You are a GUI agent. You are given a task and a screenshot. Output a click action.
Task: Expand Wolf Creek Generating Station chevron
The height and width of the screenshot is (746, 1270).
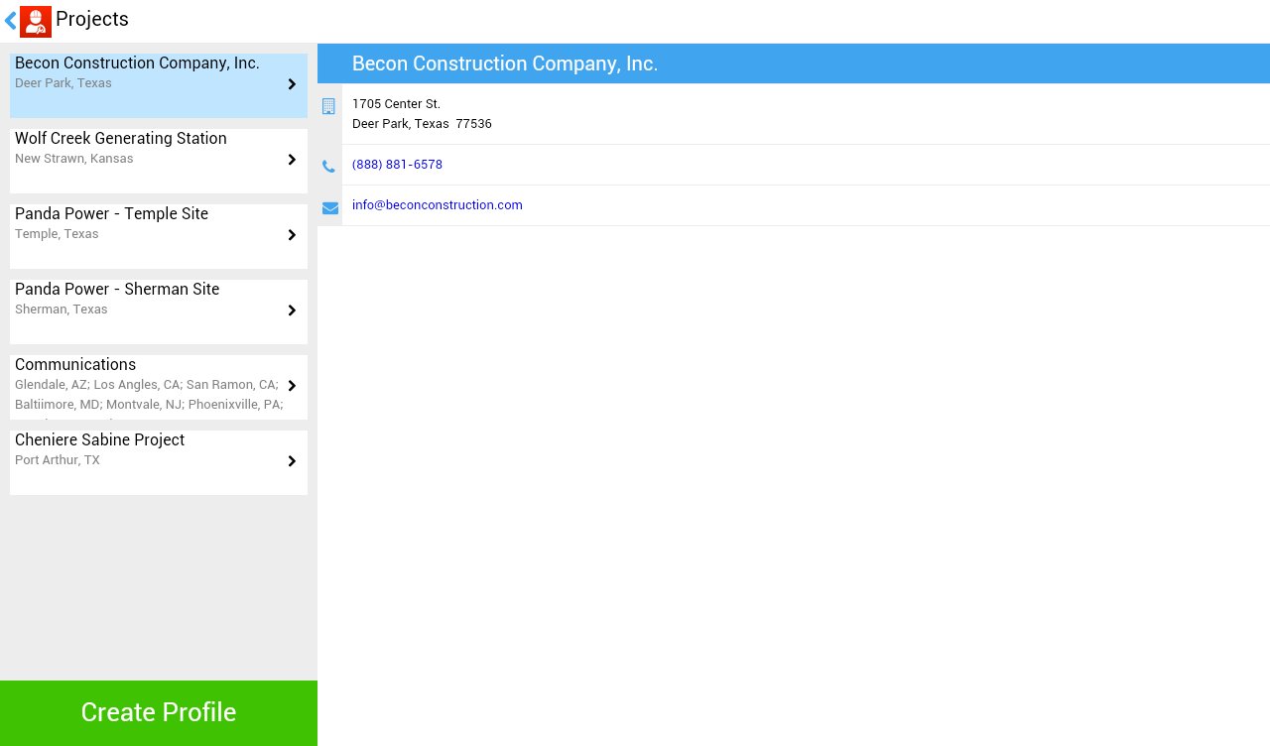(292, 160)
